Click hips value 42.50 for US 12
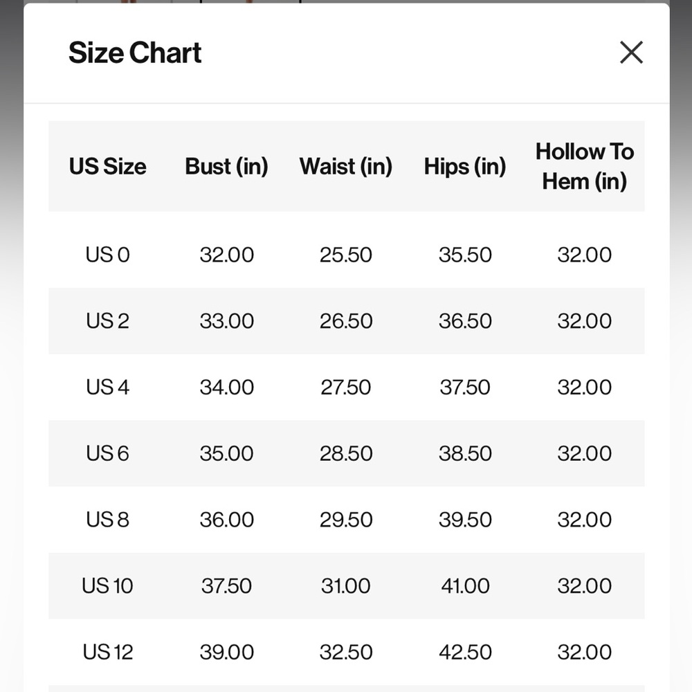Viewport: 692px width, 692px height. tap(465, 653)
